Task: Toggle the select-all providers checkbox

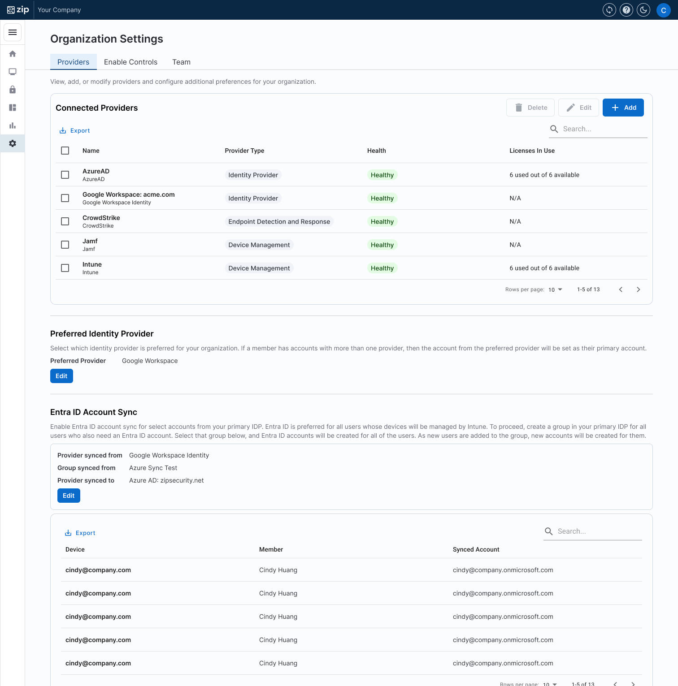Action: click(x=65, y=151)
